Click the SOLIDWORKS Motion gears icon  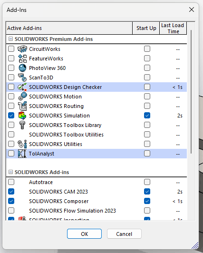coord(22,97)
